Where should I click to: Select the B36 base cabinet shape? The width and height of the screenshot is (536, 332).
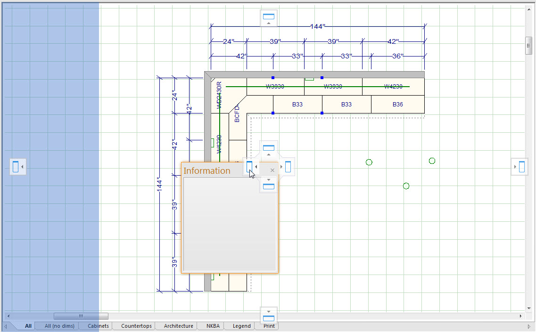pos(397,105)
